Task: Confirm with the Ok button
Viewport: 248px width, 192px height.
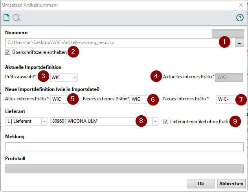Action: click(x=200, y=184)
